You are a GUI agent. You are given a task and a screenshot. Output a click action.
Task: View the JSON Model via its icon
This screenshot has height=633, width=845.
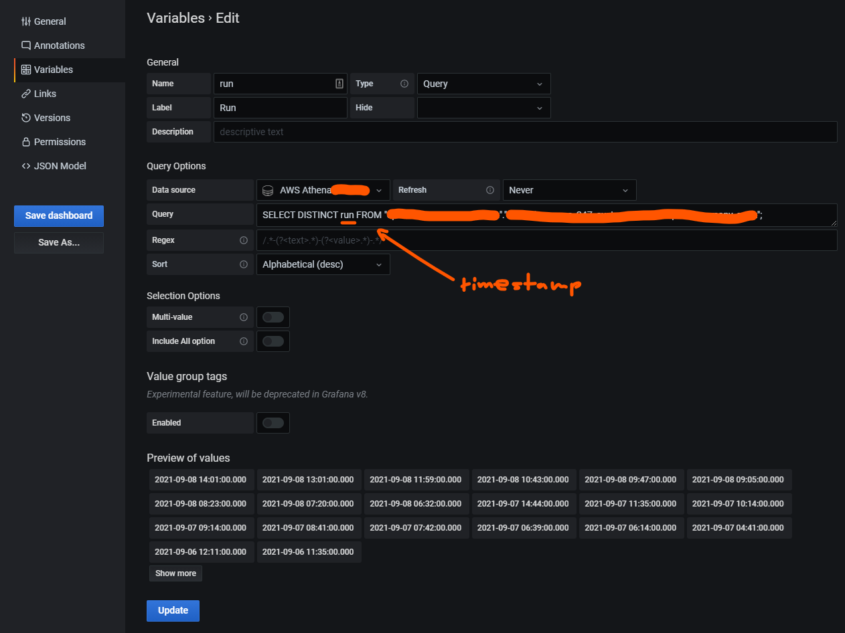pyautogui.click(x=25, y=166)
